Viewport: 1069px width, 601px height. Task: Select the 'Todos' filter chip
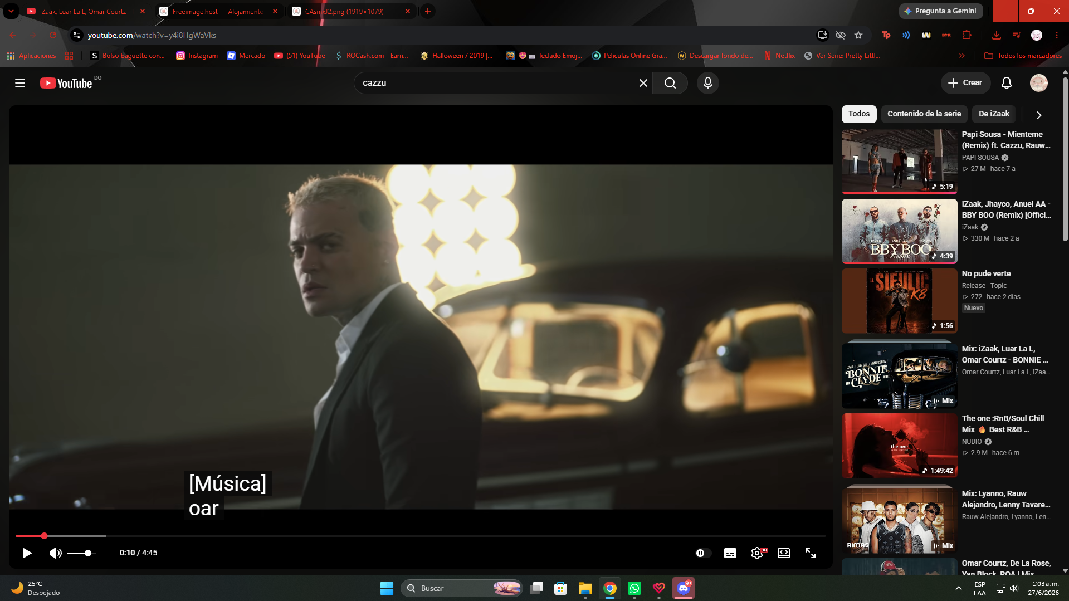pyautogui.click(x=859, y=114)
